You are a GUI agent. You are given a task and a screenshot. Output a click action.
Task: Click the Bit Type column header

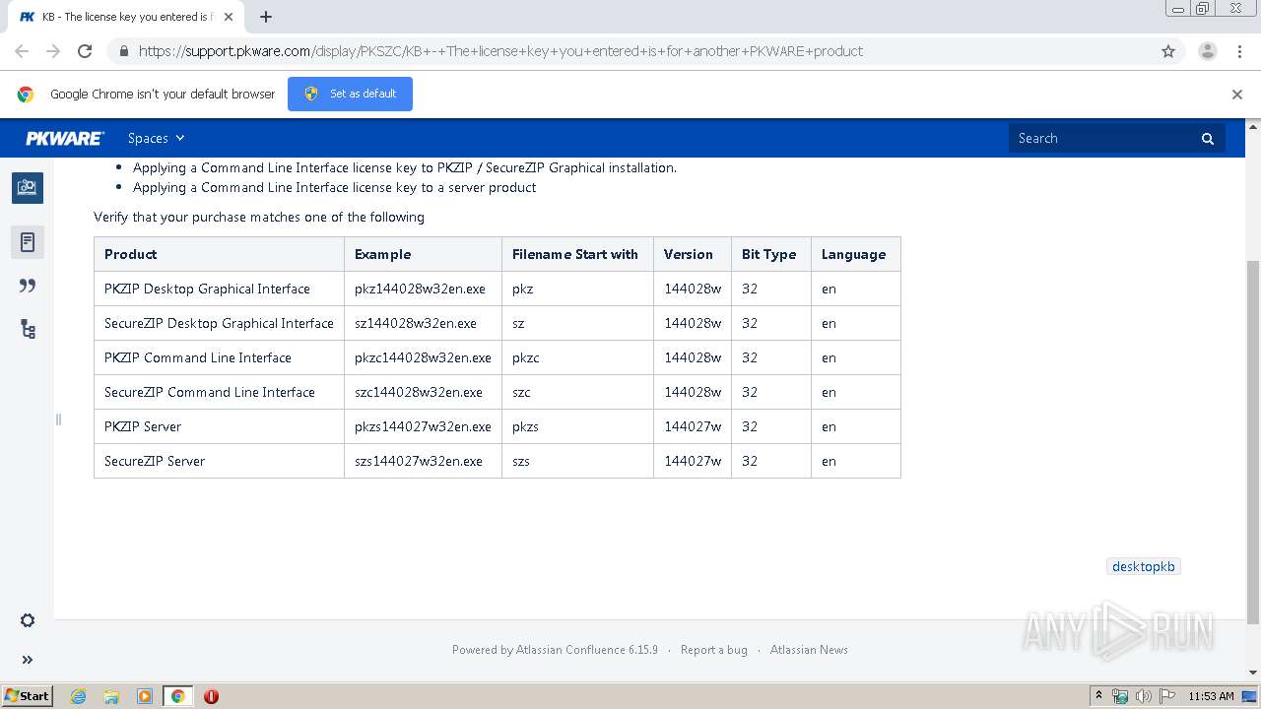coord(771,254)
